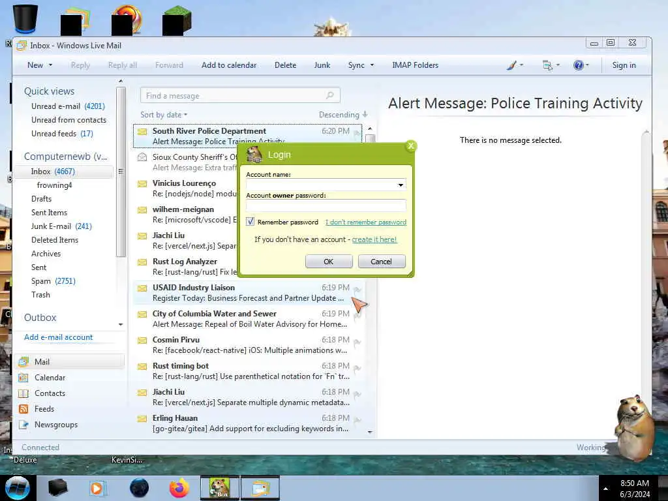Click envelope icon beside Erling Hauan message
The height and width of the screenshot is (501, 668).
coord(142,418)
